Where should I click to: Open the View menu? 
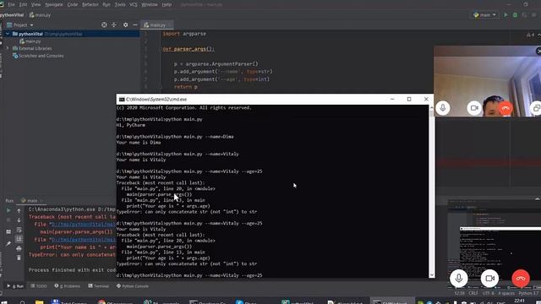[36, 4]
